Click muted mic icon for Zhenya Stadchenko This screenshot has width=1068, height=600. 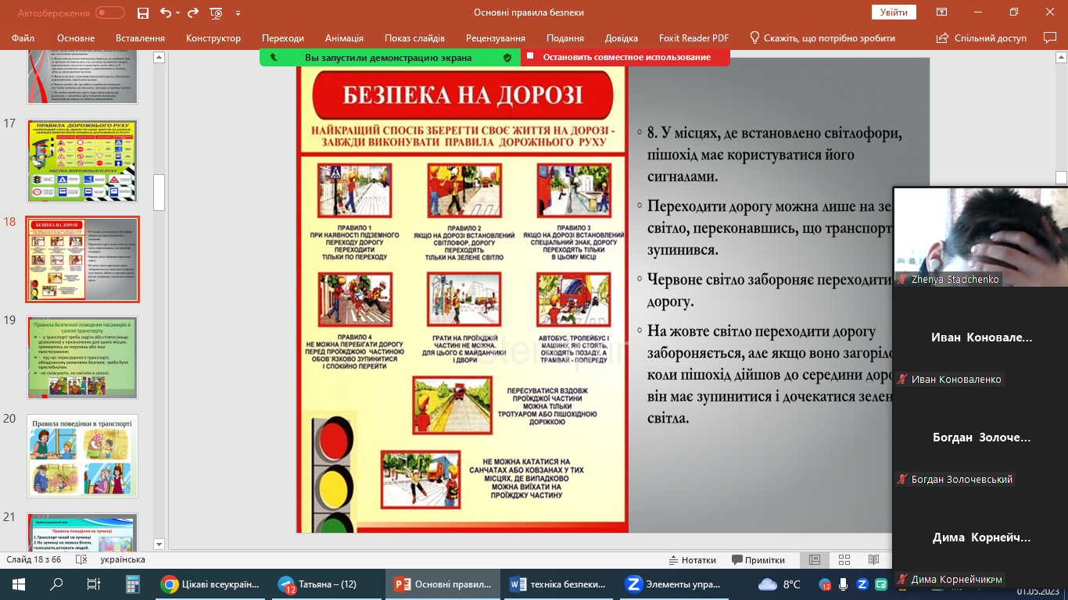903,279
